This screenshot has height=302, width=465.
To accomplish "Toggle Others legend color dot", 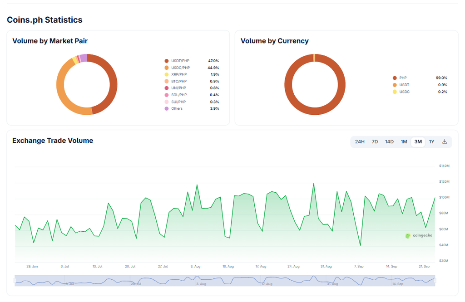I will pos(167,109).
